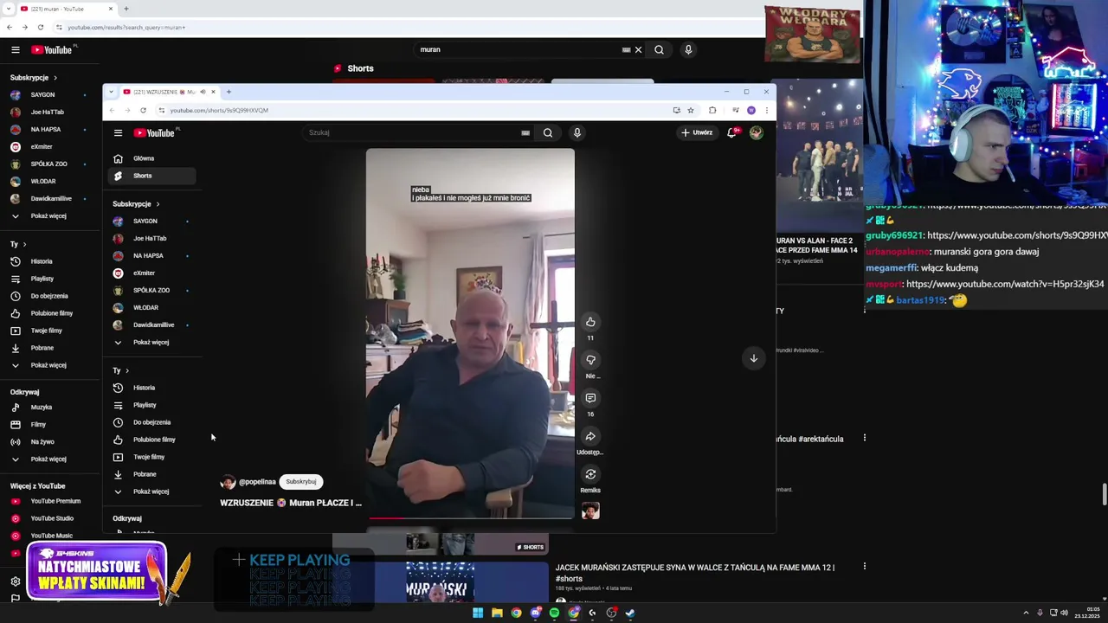Select Shorts in front window sidebar
Viewport: 1108px width, 623px height.
(x=151, y=176)
